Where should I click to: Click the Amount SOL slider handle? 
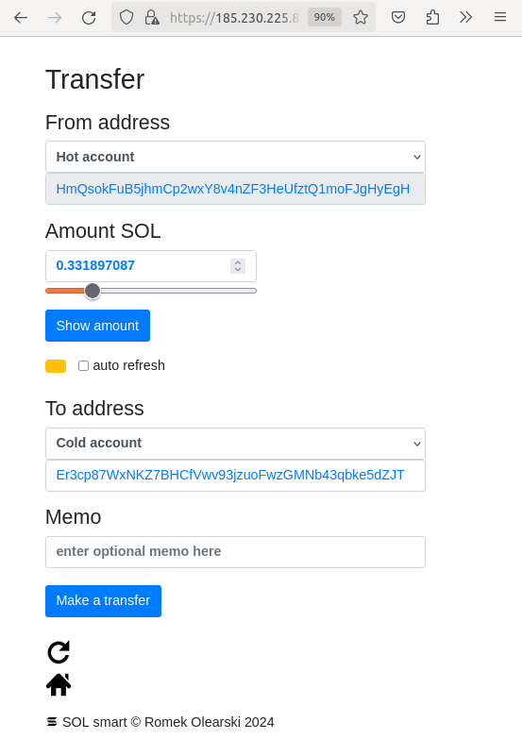(x=93, y=291)
